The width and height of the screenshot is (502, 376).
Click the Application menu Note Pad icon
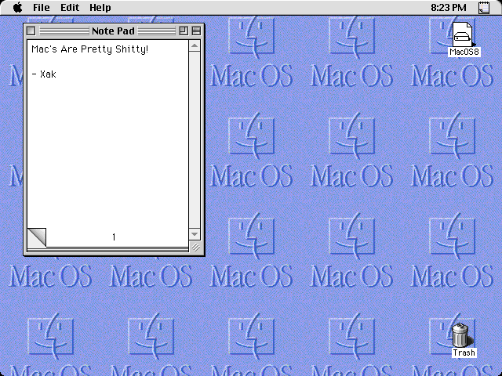pos(484,8)
